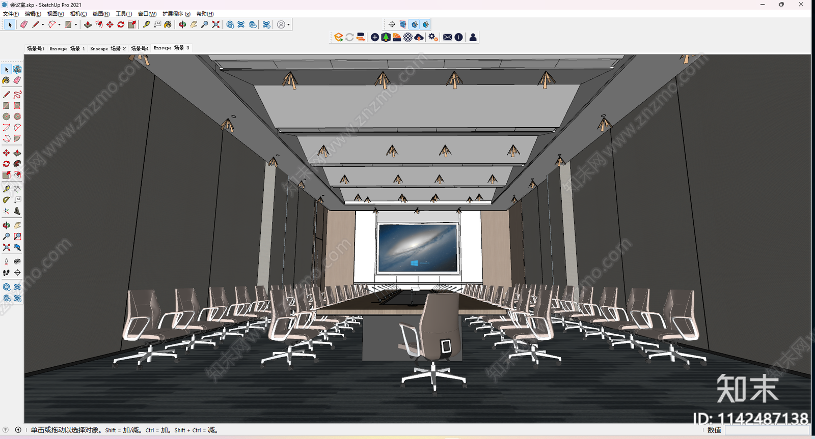The width and height of the screenshot is (815, 439).
Task: Open the Enscape Materials swatch-fan icon
Action: pos(397,37)
